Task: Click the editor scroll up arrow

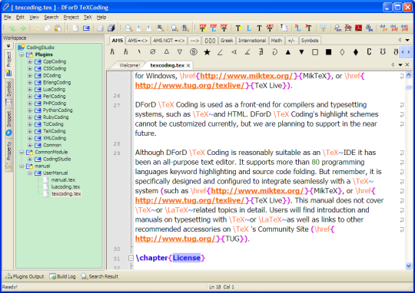Action: 409,74
